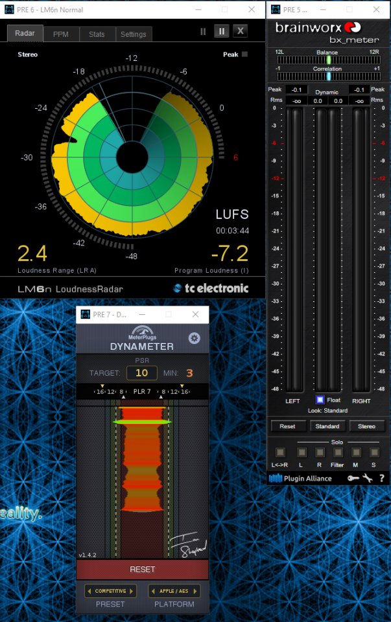This screenshot has width=391, height=622.
Task: Minimize the PRE 7 Dynameter window
Action: [x=142, y=314]
